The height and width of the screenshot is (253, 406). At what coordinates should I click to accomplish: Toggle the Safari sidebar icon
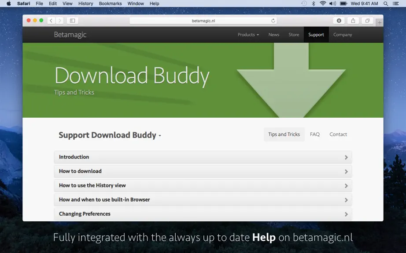point(73,21)
